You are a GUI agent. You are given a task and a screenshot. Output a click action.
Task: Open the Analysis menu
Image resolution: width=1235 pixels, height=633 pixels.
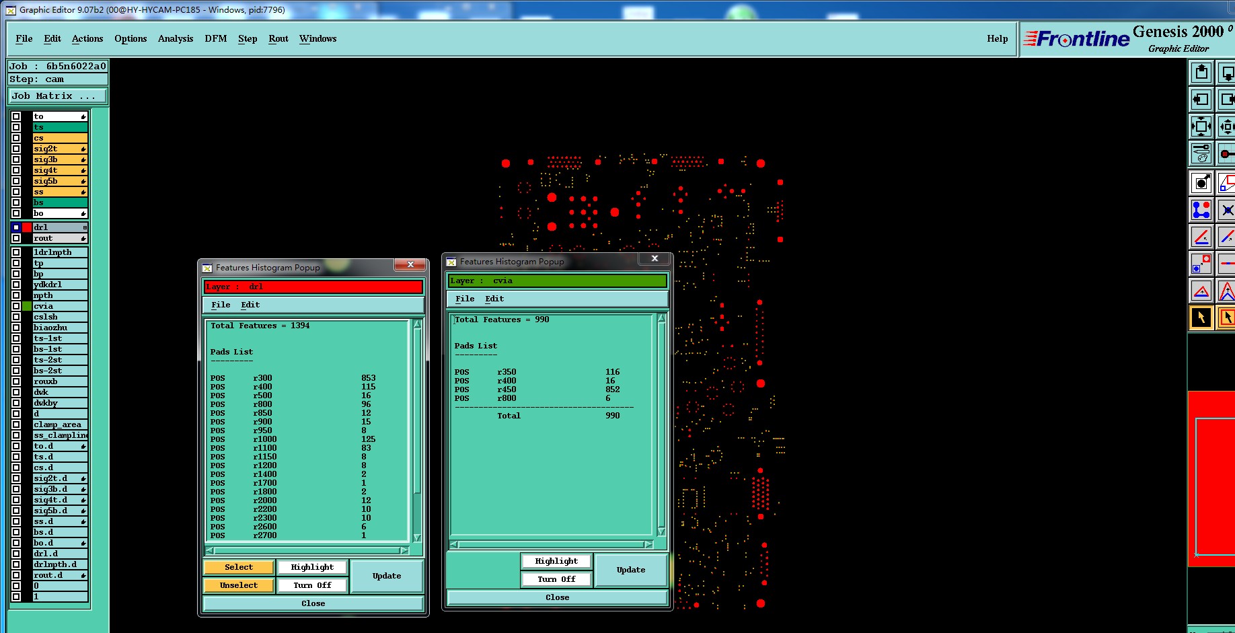[x=176, y=39]
